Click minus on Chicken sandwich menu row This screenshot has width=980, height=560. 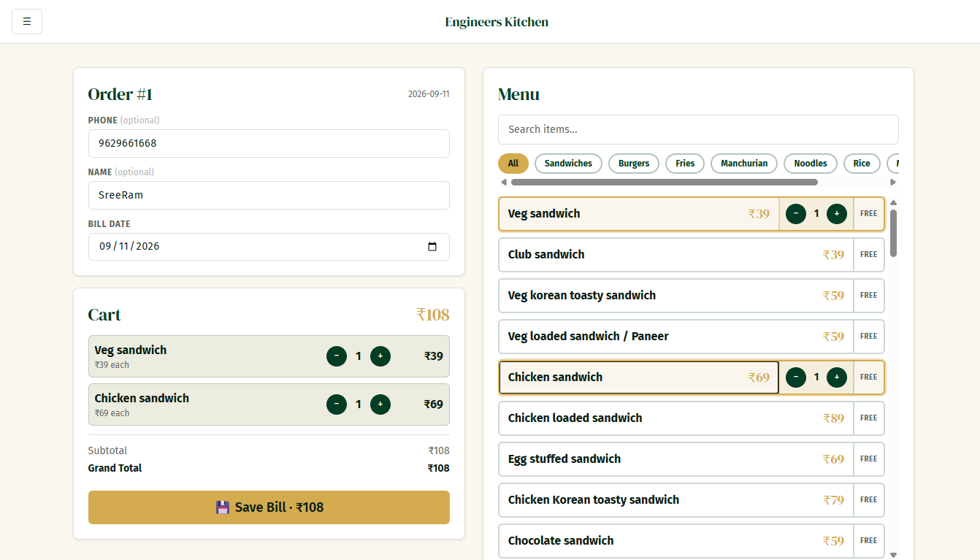(796, 377)
